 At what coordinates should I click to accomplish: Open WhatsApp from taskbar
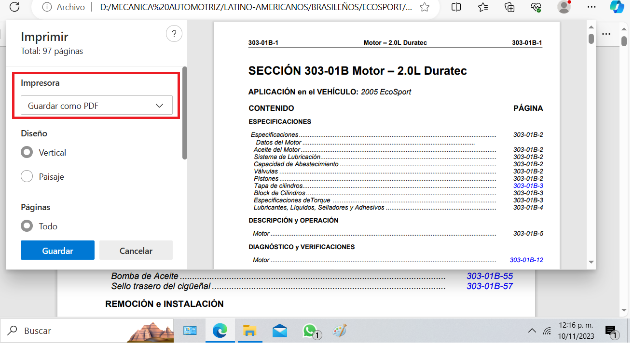tap(310, 331)
